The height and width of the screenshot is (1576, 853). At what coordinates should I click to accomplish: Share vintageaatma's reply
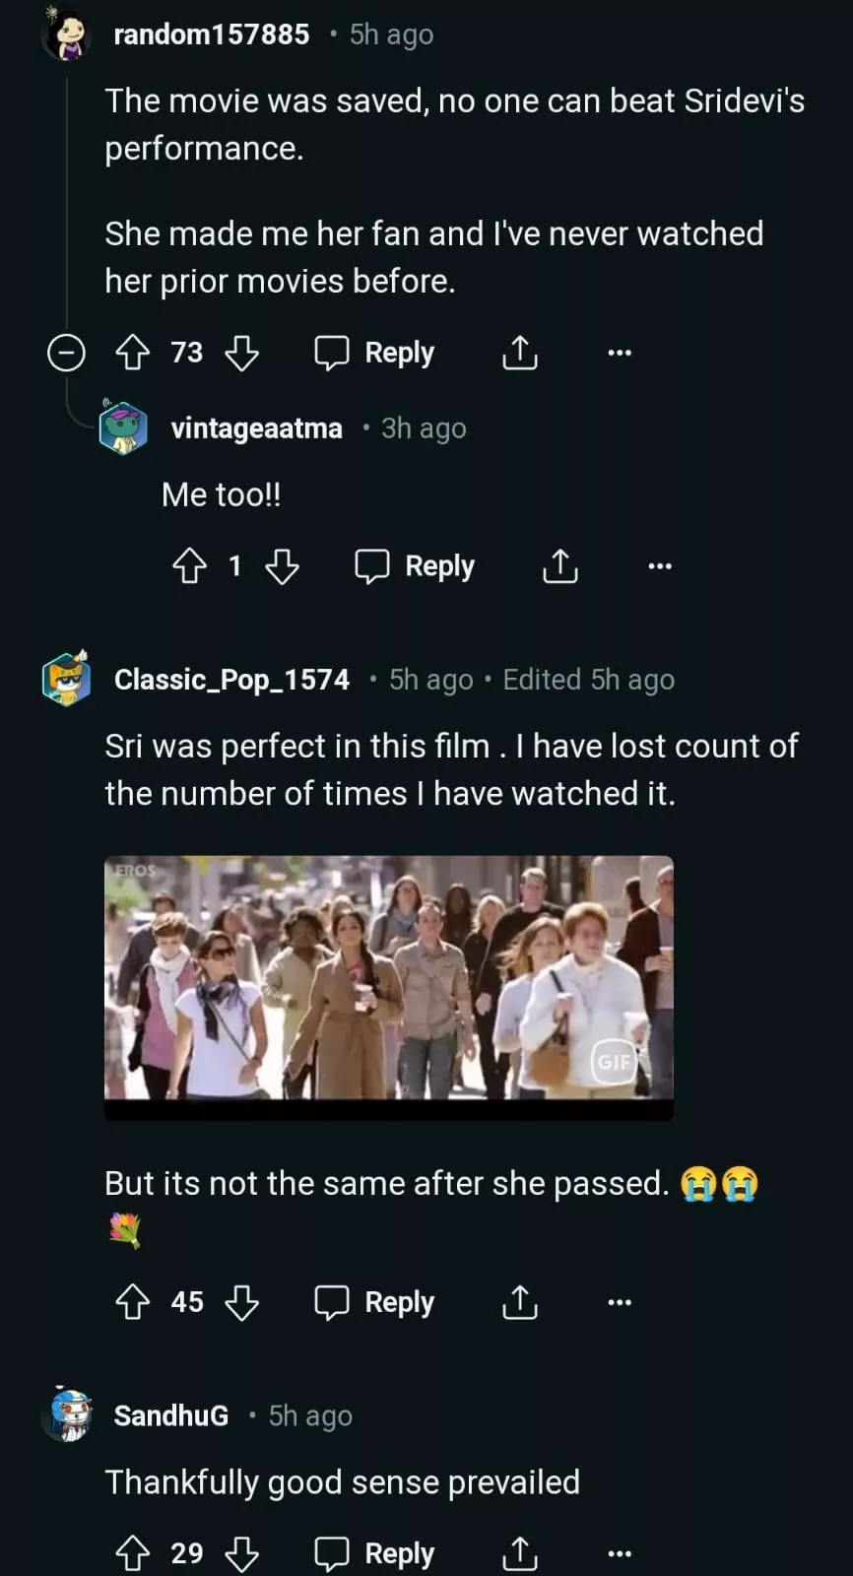click(560, 566)
